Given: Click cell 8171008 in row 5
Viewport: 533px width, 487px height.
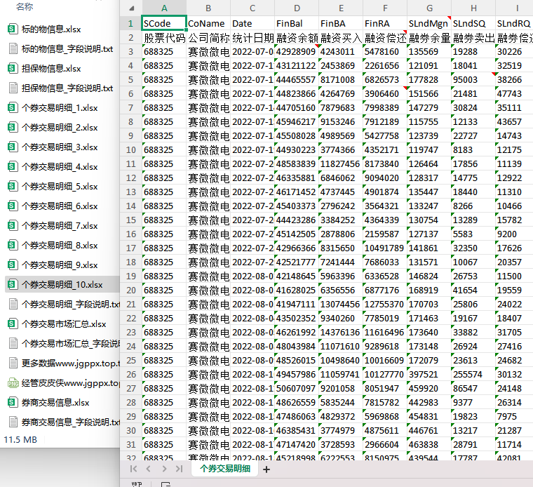Looking at the screenshot, I should (x=341, y=79).
